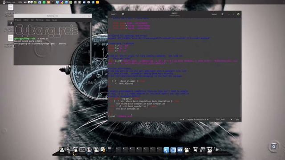Viewport: 285px width, 160px height.
Task: Click the terminal window scrollbar
Action: coord(91,43)
